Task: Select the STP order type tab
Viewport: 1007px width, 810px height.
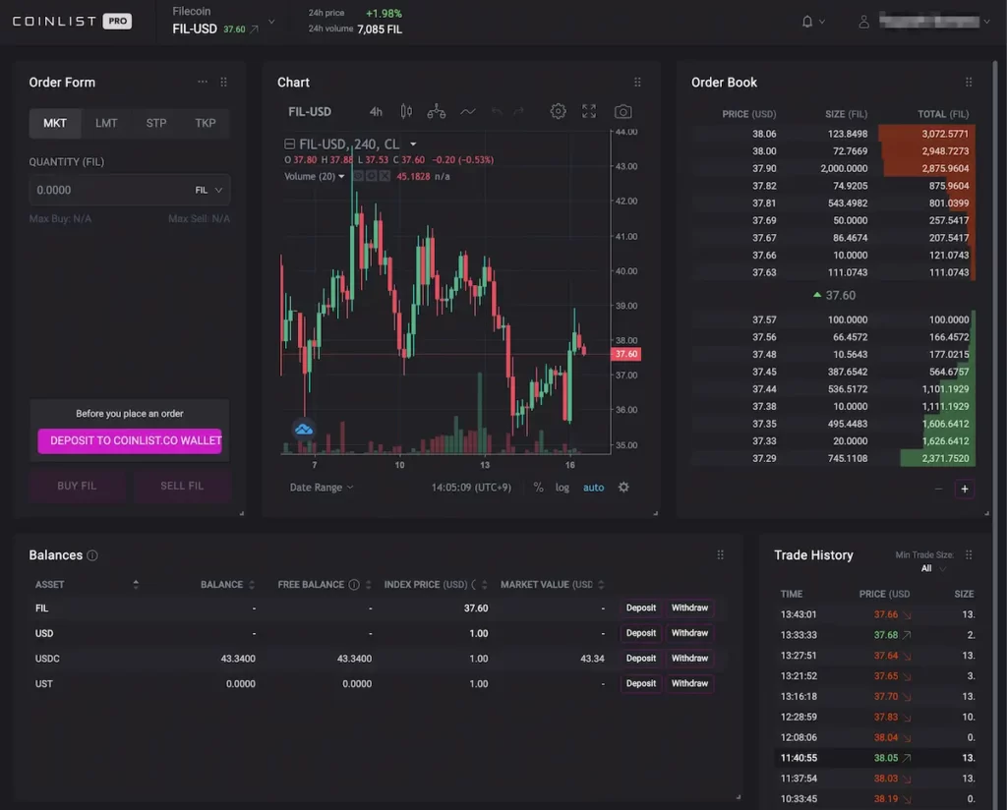Action: tap(156, 123)
